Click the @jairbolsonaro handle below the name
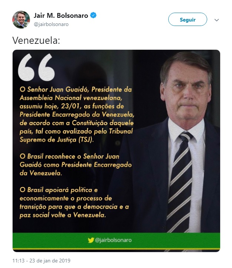This screenshot has width=232, height=268. click(51, 24)
